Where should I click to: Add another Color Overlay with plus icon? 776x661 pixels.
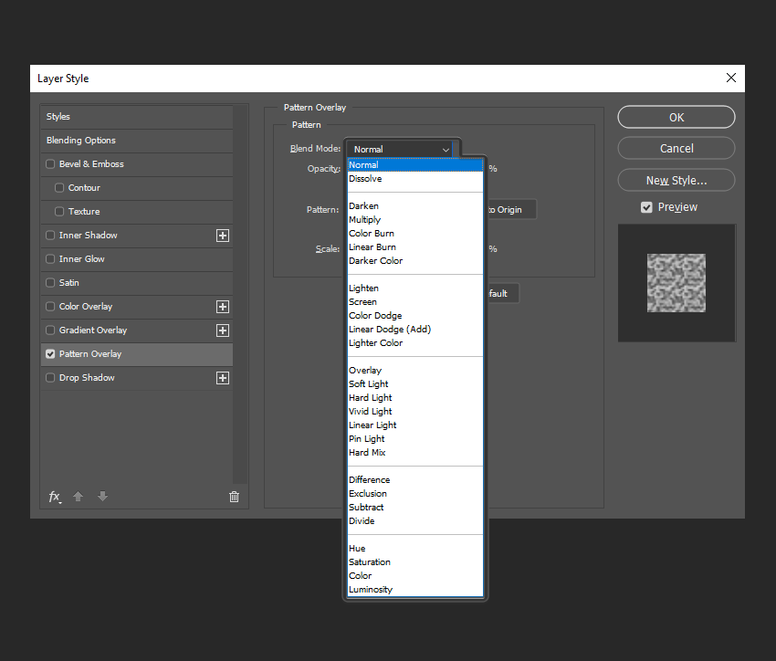(x=223, y=307)
